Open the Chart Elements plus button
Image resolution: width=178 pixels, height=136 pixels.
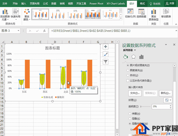pos(105,46)
